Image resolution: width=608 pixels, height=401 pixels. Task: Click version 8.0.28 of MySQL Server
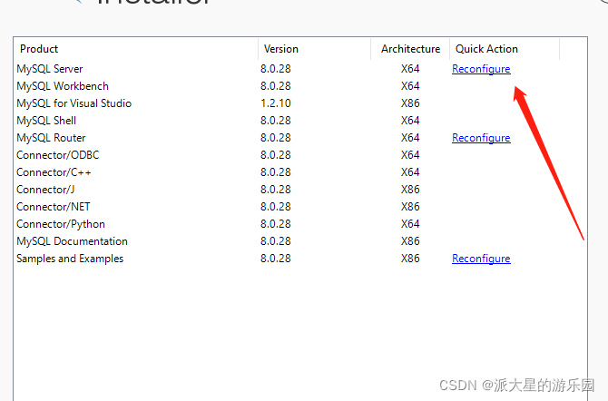(x=276, y=69)
